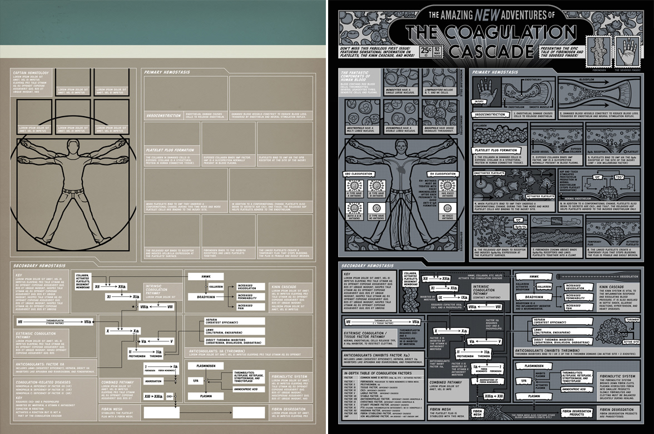Click the 'VII → VIIa' thromboplastin bar on black poster
Screen dimensions: 654x434
point(383,322)
